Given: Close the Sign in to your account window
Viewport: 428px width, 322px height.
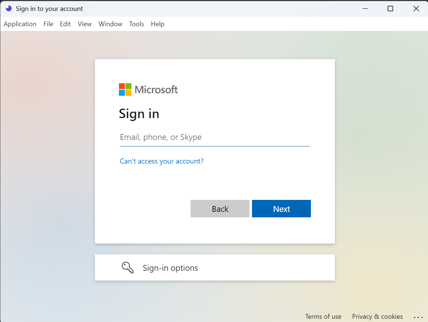Looking at the screenshot, I should pos(416,8).
